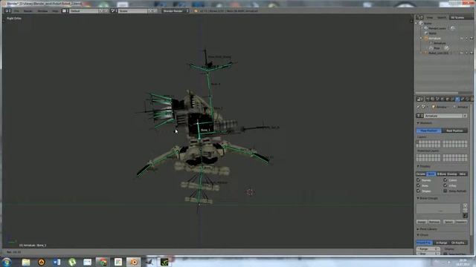Image resolution: width=476 pixels, height=267 pixels.
Task: Select the In Range ghost option
Action: (441, 243)
